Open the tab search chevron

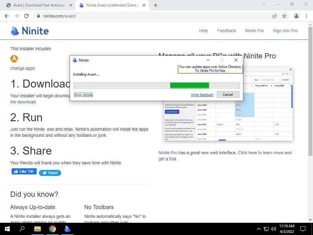264,4
